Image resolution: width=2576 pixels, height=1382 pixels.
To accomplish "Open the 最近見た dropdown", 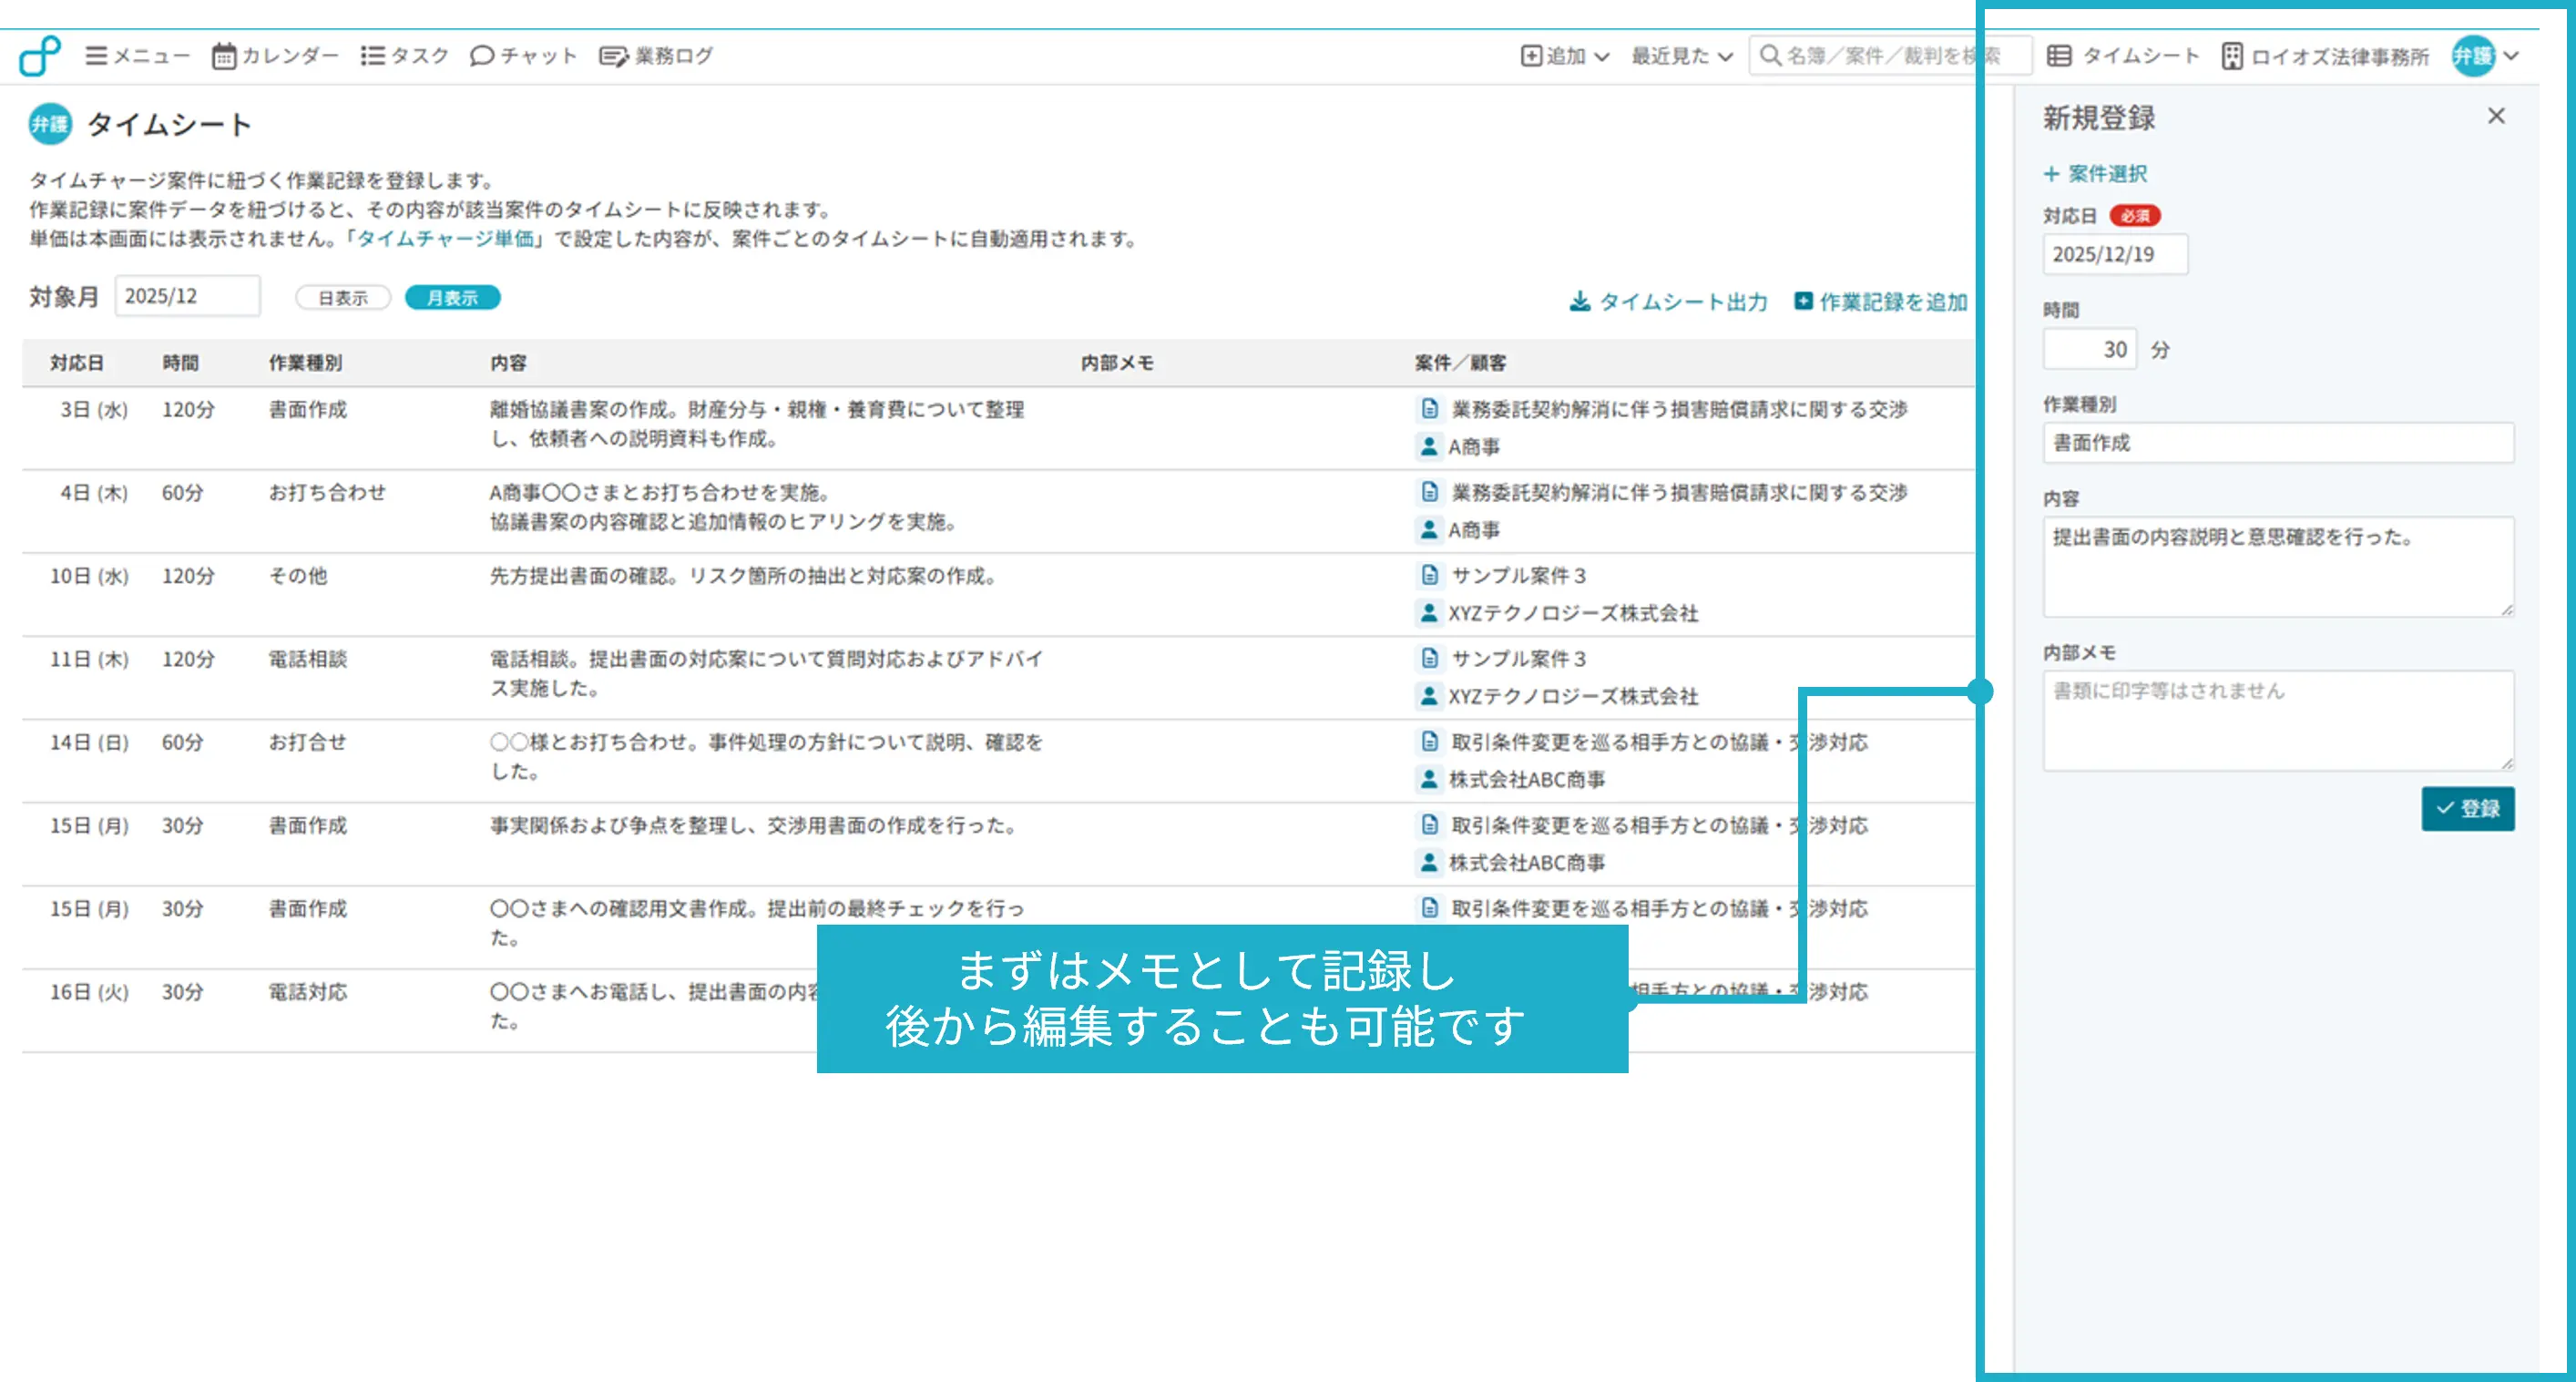I will pyautogui.click(x=1680, y=57).
